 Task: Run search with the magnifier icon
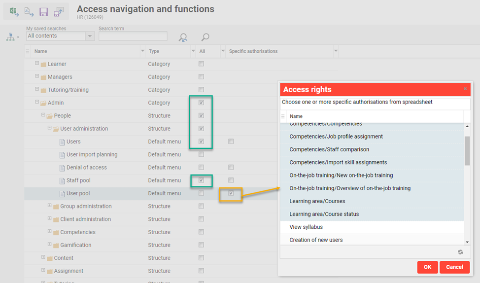pyautogui.click(x=205, y=37)
